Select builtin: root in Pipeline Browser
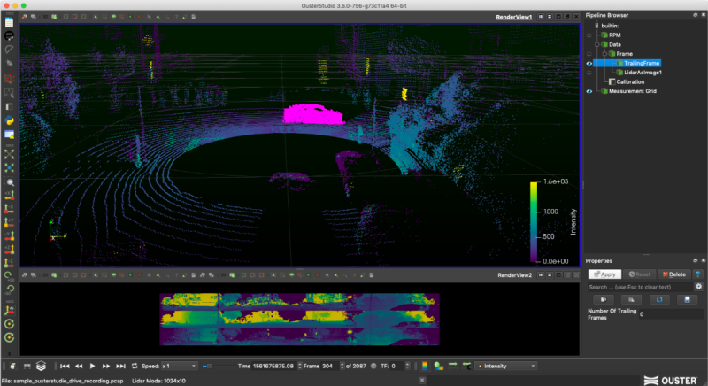This screenshot has width=708, height=386. pos(610,26)
